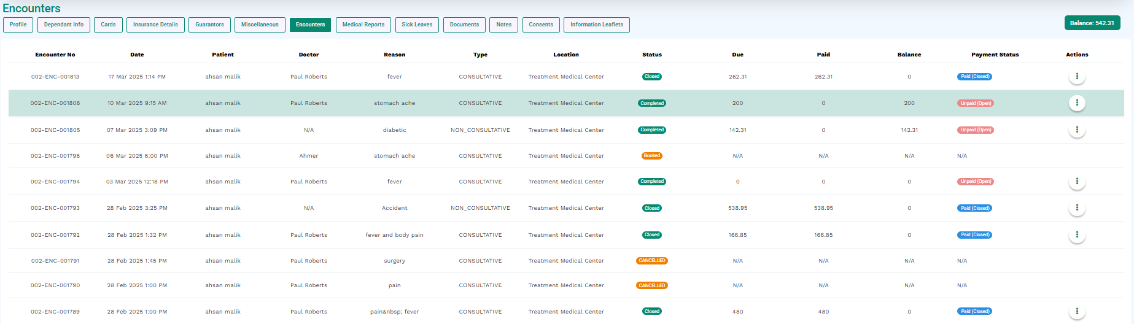The width and height of the screenshot is (1134, 324).
Task: Open actions menu for encounter 002-ENC-001794
Action: pos(1077,182)
